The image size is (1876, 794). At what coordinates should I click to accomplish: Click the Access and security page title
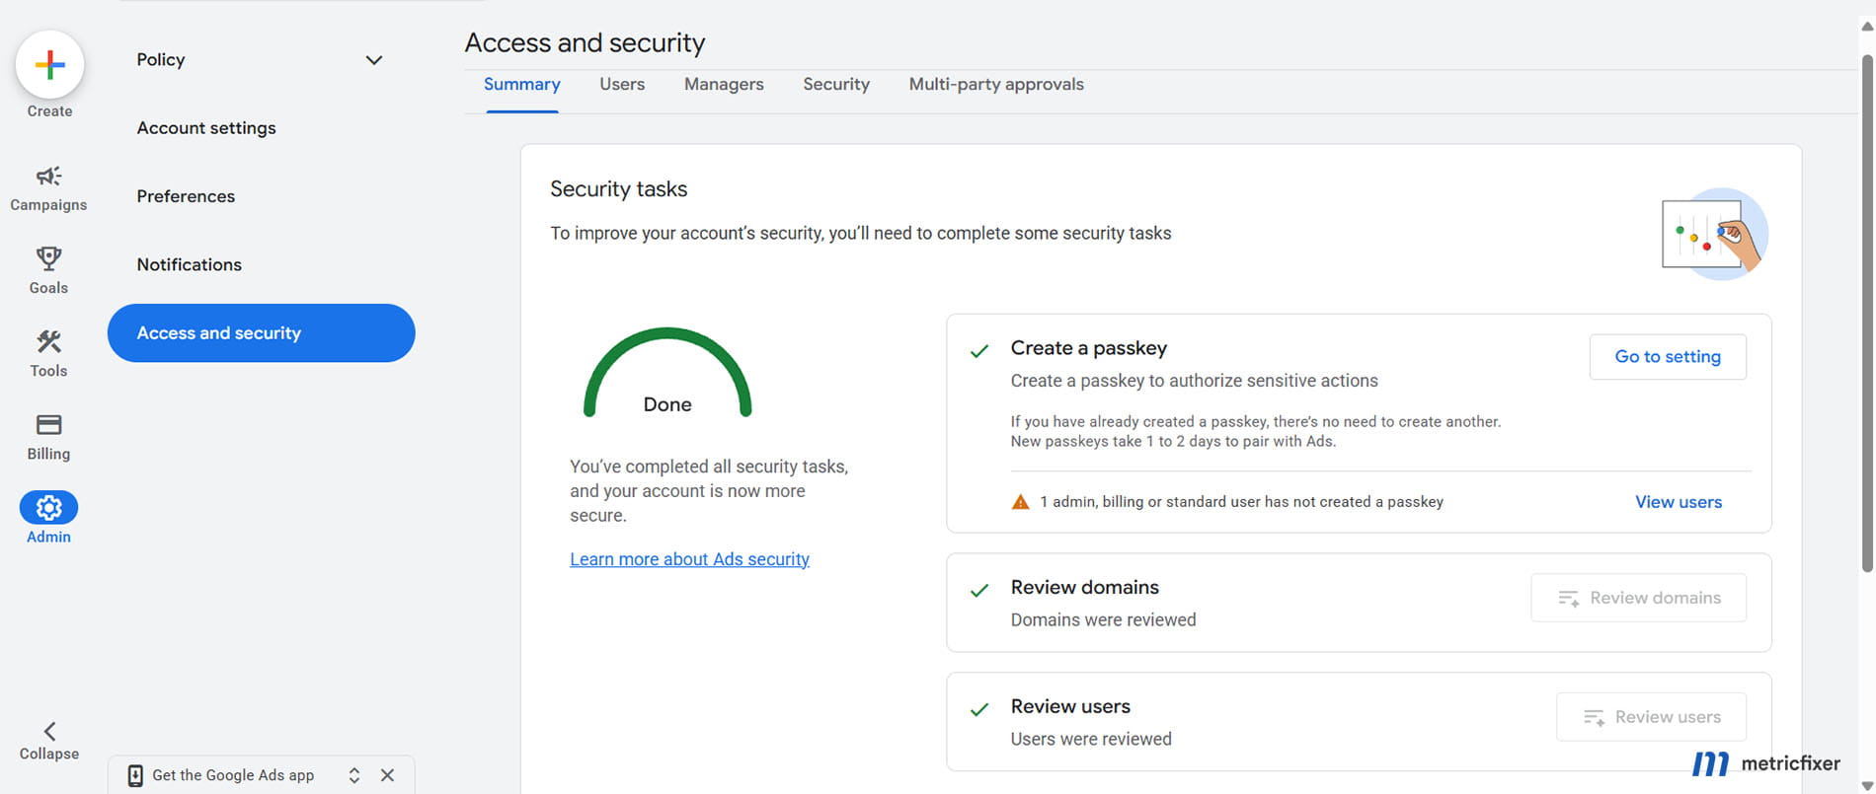pyautogui.click(x=585, y=43)
